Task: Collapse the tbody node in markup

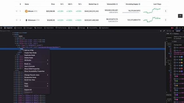Action: point(13,35)
